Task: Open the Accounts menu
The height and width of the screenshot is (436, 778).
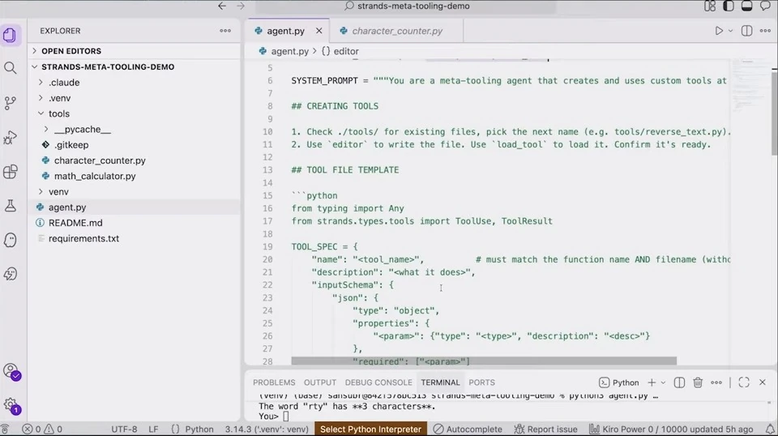Action: pyautogui.click(x=11, y=371)
